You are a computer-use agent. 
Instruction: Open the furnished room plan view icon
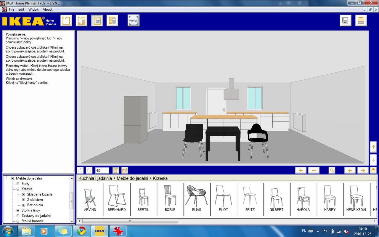(x=81, y=20)
